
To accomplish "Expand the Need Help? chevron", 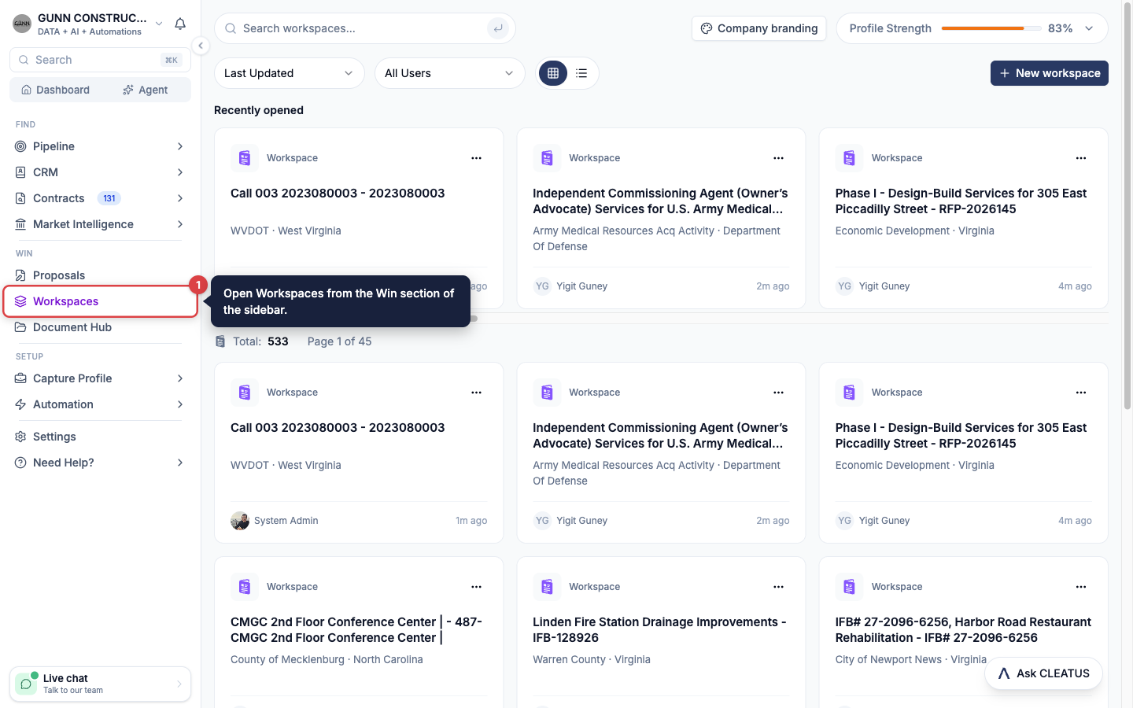I will [180, 463].
